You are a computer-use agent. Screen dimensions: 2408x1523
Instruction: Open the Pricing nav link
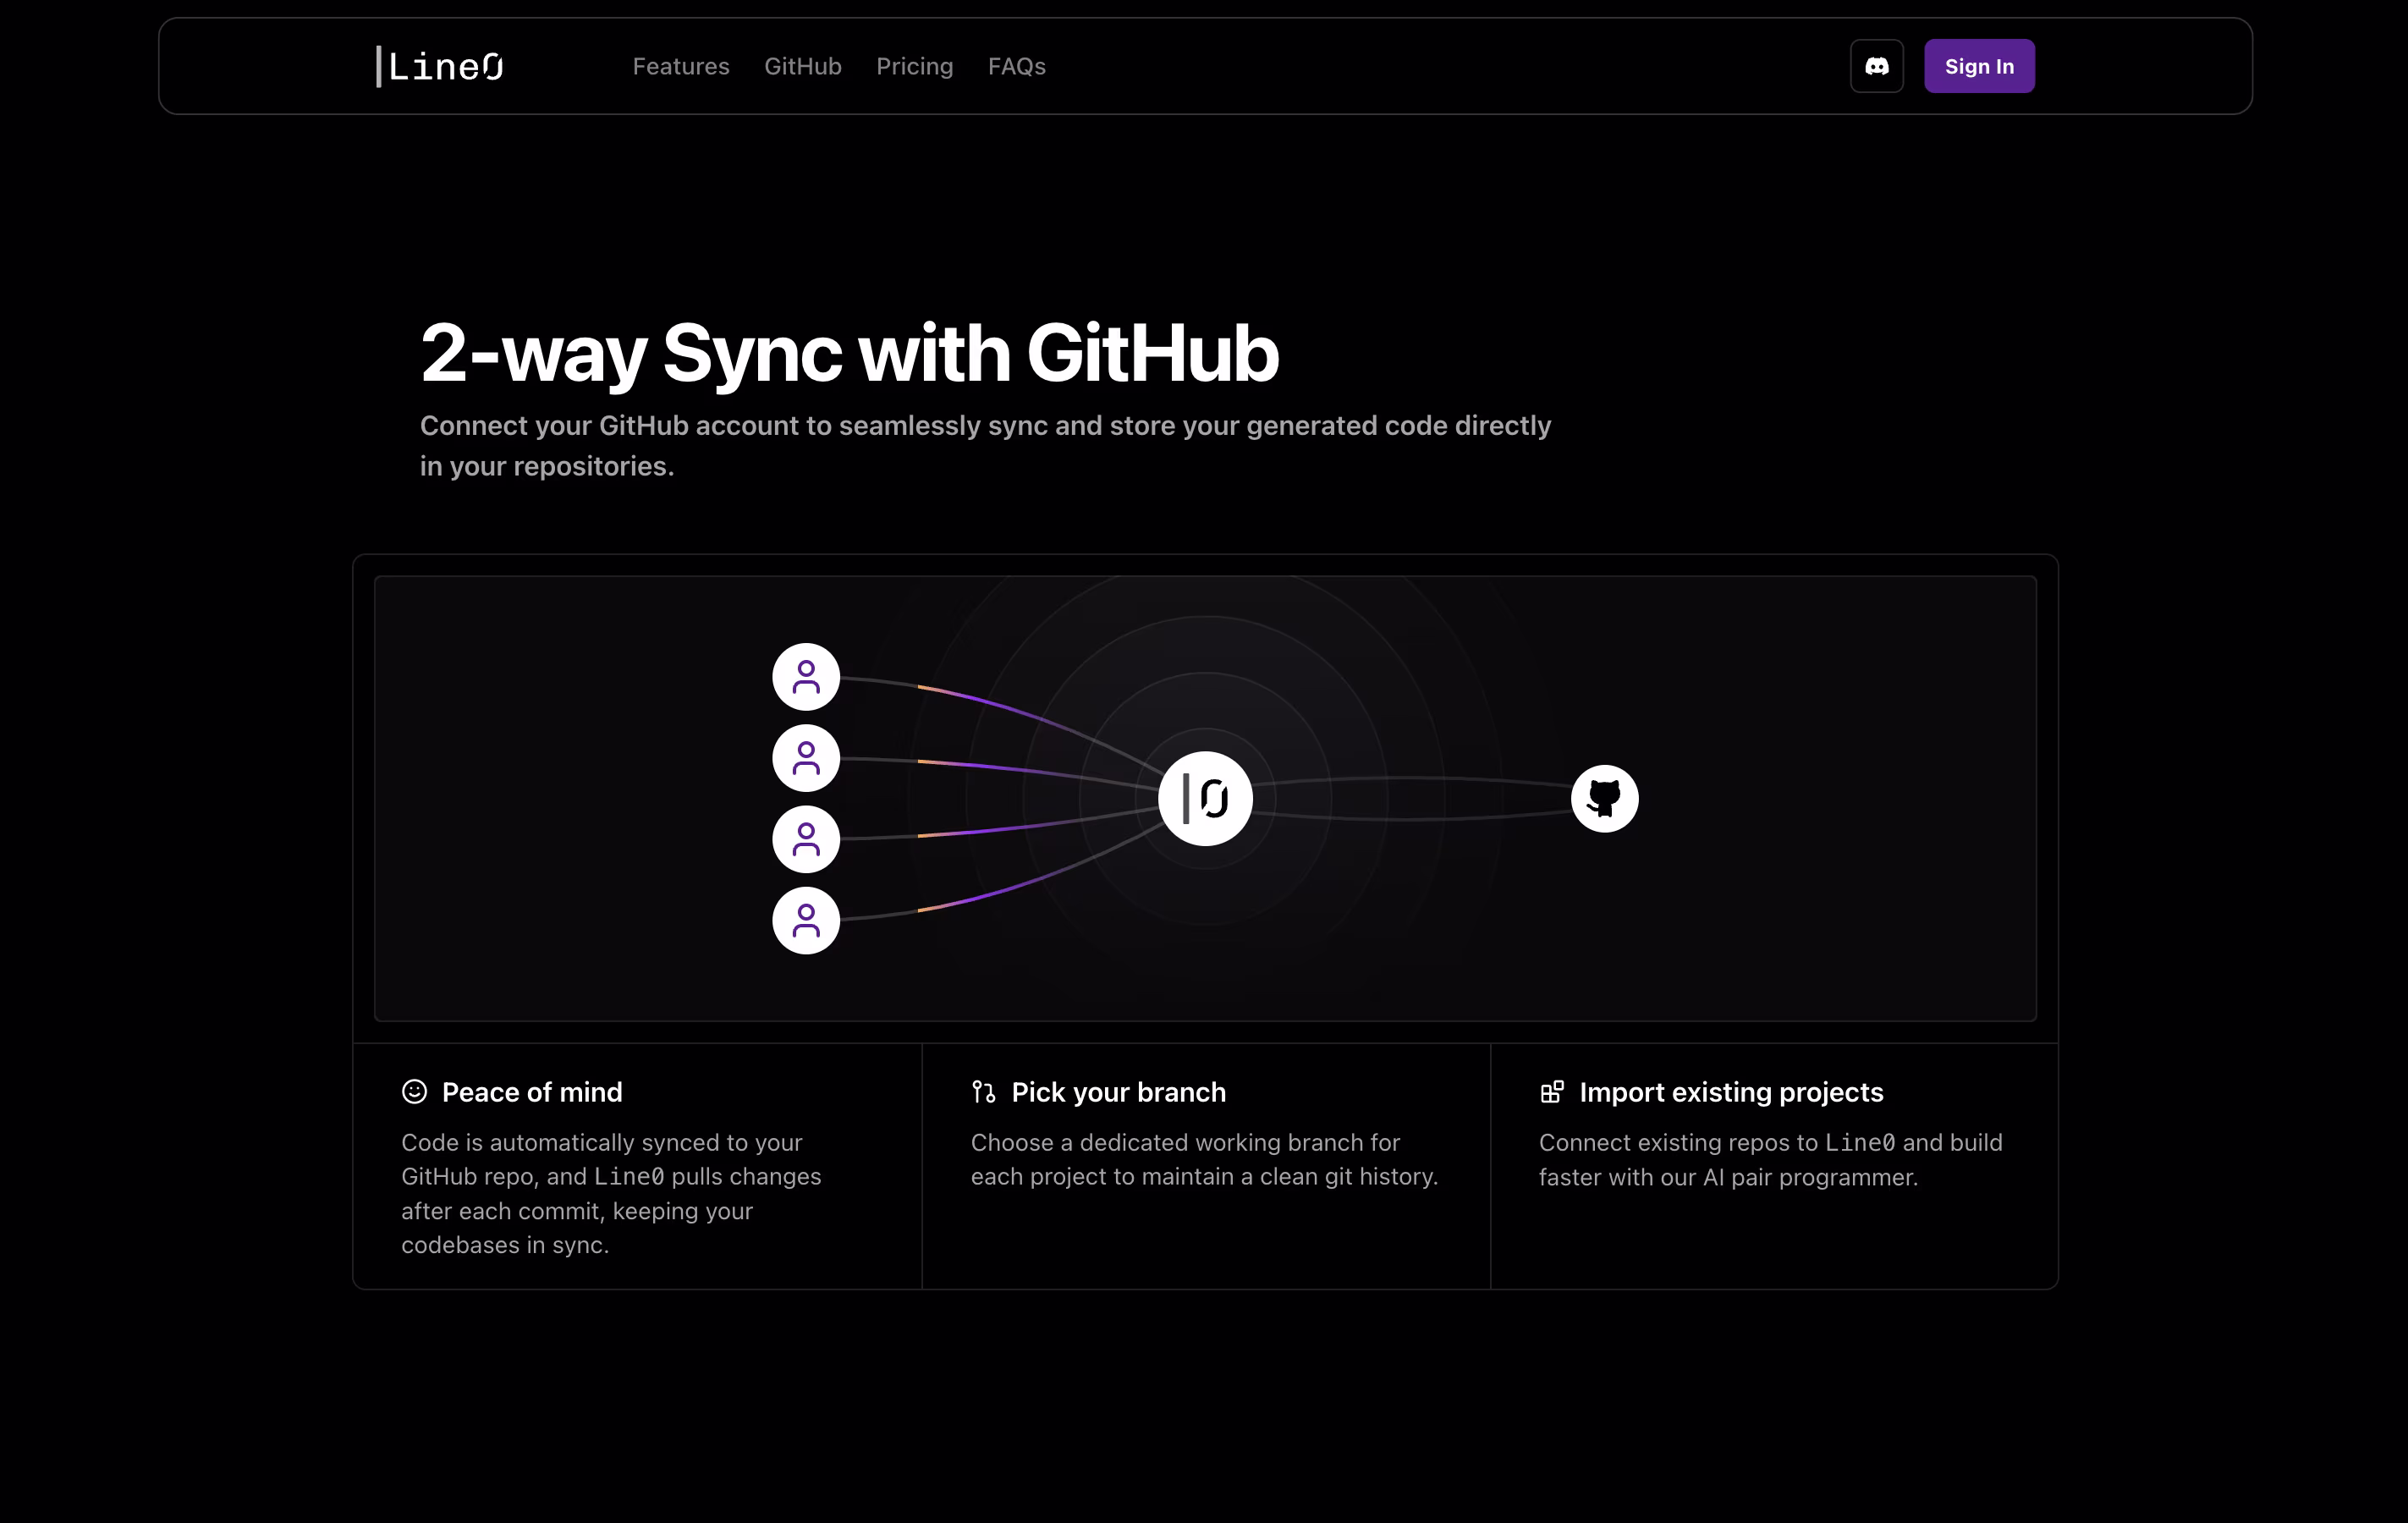click(914, 66)
